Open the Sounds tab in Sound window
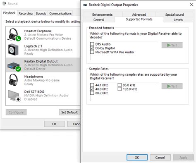The height and width of the screenshot is (163, 196). click(41, 14)
